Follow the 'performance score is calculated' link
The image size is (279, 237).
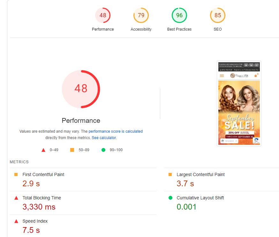pyautogui.click(x=116, y=131)
